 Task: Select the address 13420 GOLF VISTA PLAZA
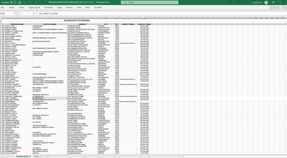click(x=82, y=151)
